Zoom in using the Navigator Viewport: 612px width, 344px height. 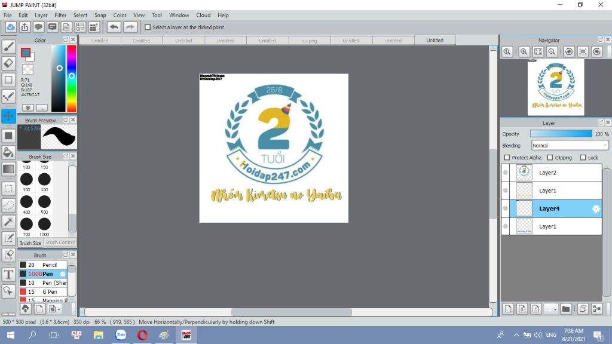(524, 51)
